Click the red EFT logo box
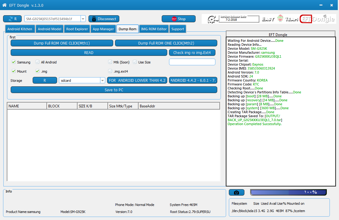 click(x=306, y=19)
